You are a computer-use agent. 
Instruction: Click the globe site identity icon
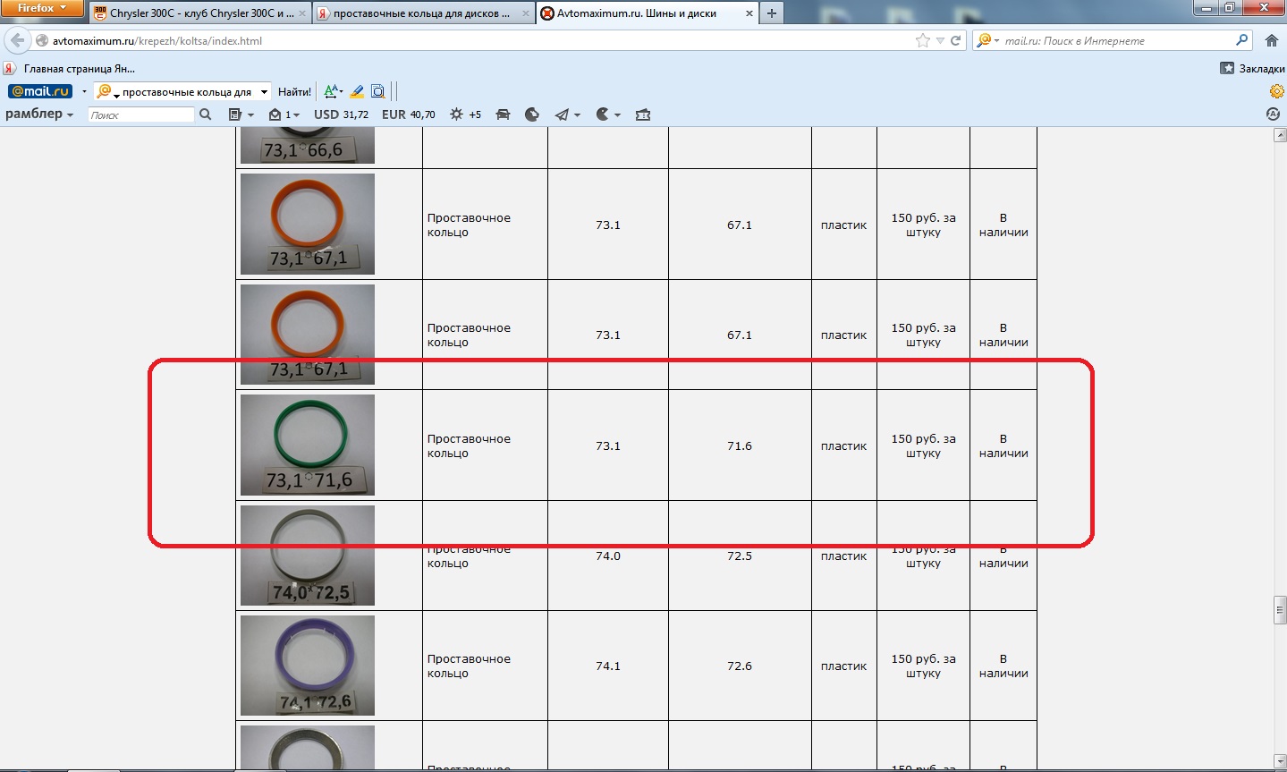41,41
